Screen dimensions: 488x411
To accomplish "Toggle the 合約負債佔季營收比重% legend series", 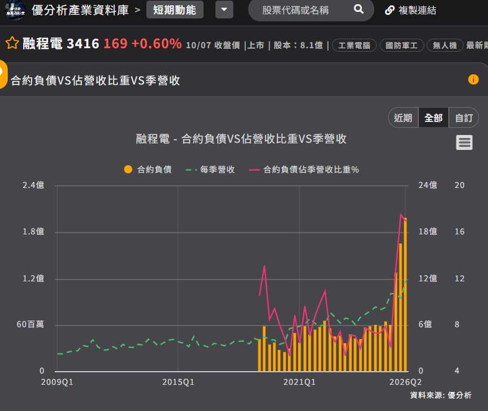I will (304, 170).
